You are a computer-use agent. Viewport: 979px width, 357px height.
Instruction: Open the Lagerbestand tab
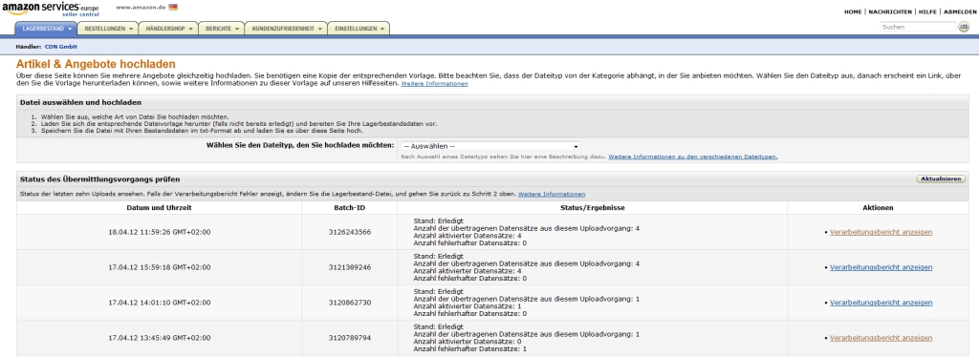[x=46, y=28]
